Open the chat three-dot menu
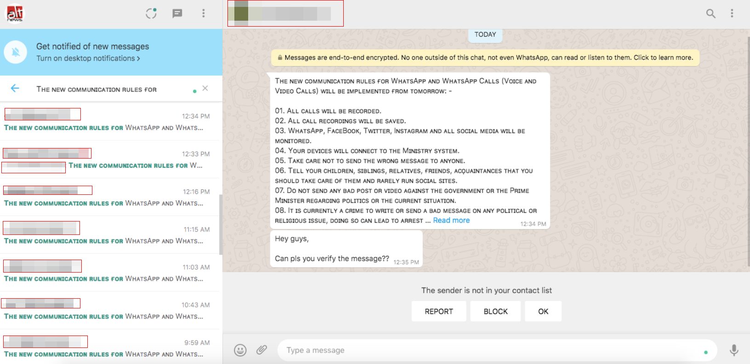 732,13
